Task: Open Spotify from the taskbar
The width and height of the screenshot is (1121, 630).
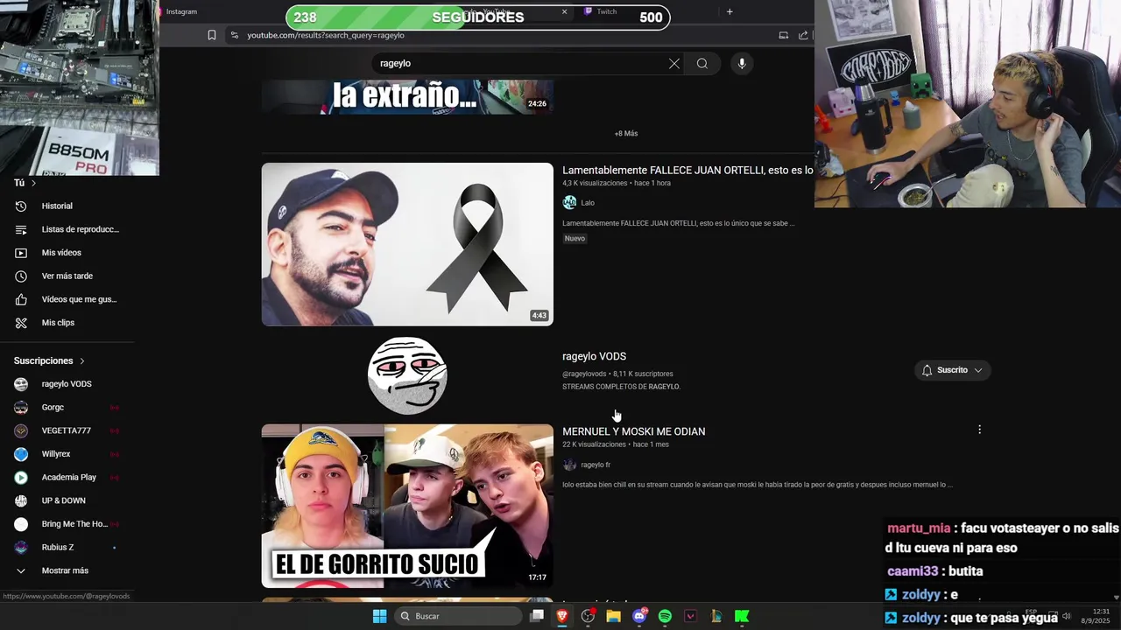Action: click(x=665, y=616)
